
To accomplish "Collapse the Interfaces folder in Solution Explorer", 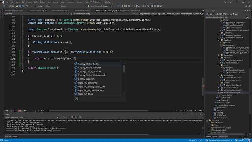I will (x=219, y=58).
